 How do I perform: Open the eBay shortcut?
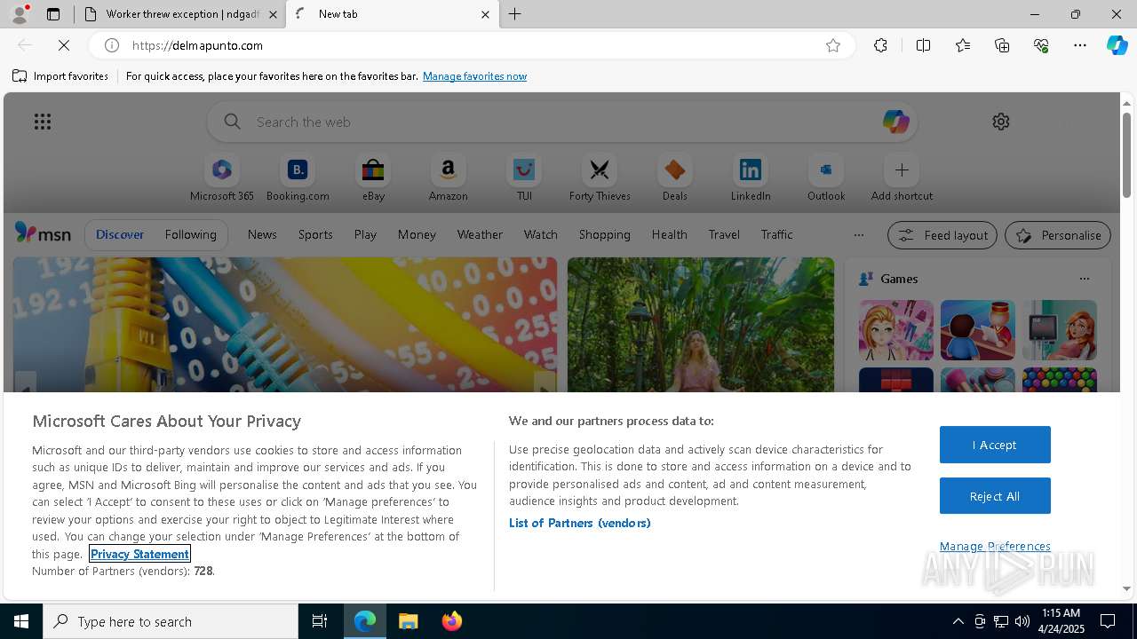(373, 178)
